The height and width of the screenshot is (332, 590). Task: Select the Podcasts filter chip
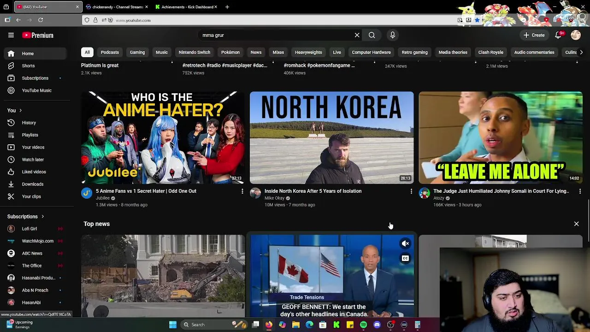click(x=110, y=52)
